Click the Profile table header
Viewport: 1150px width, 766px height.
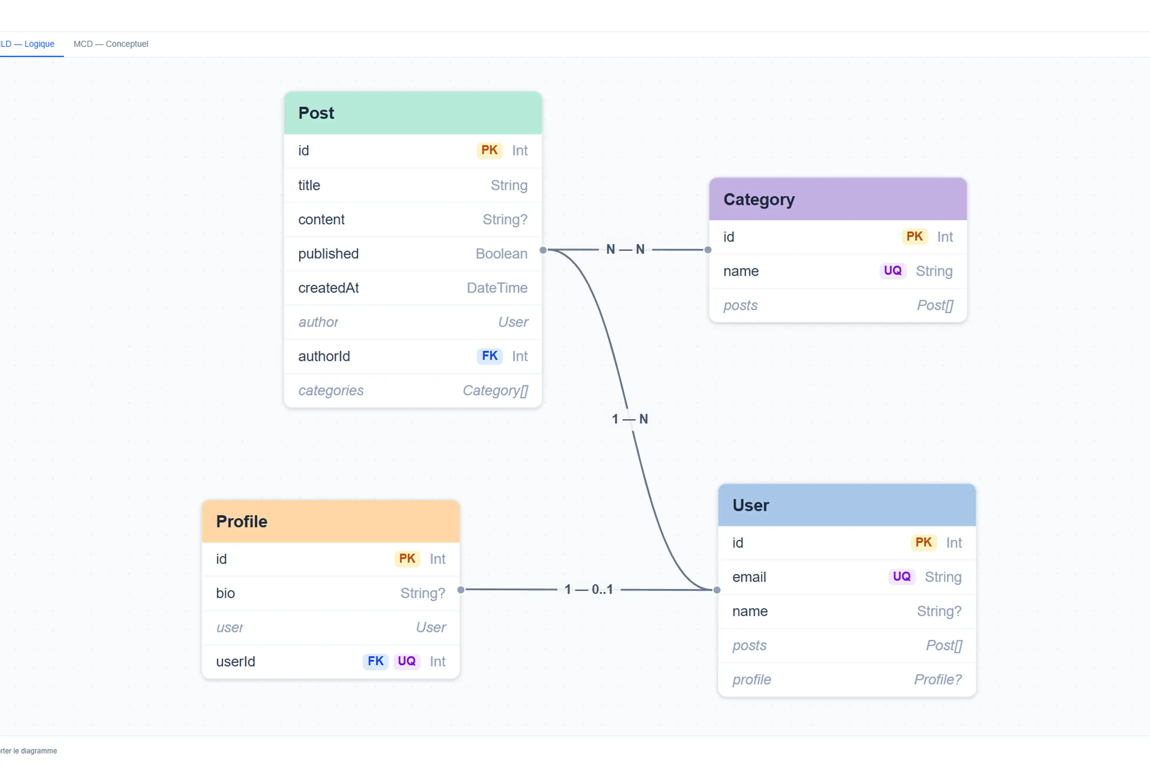point(330,521)
